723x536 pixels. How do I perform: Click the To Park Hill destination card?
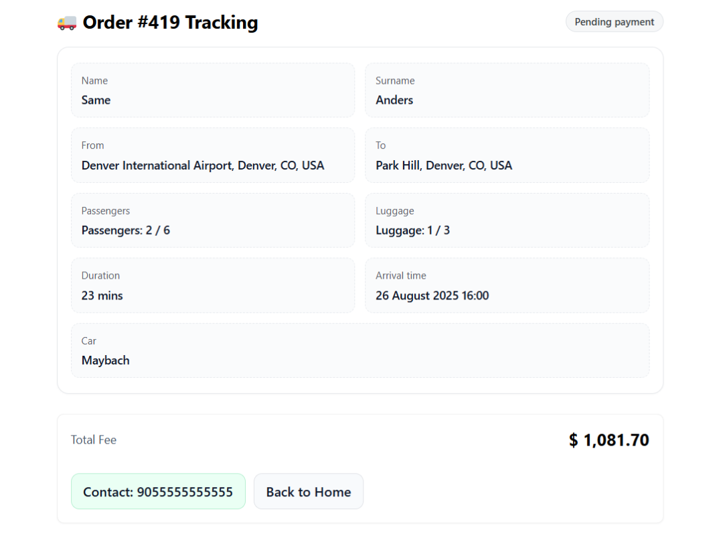[507, 155]
